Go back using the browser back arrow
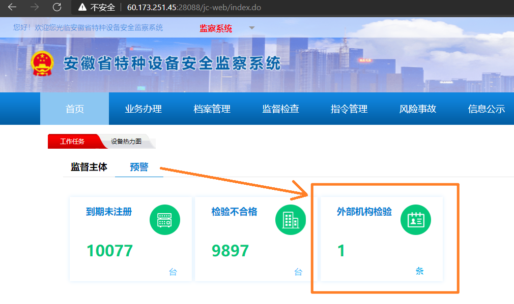This screenshot has height=304, width=514. coord(12,7)
